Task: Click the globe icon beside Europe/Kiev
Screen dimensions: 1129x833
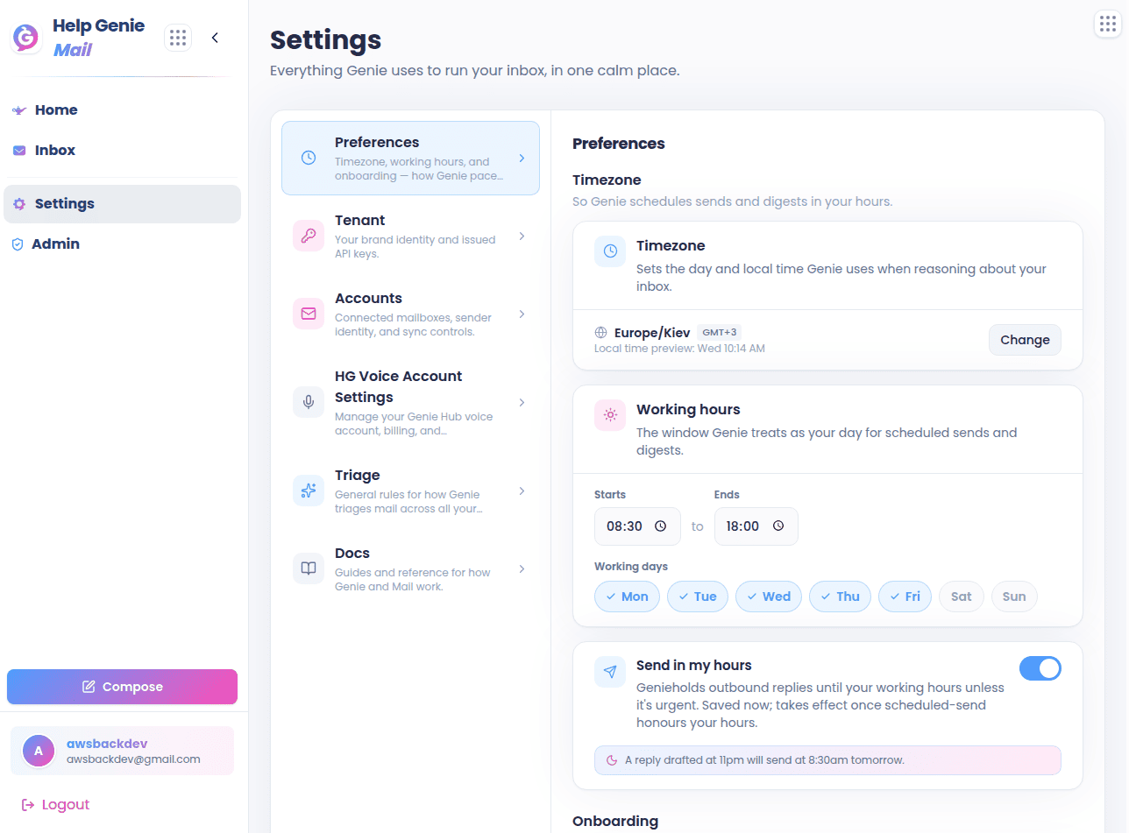Action: [x=601, y=333]
